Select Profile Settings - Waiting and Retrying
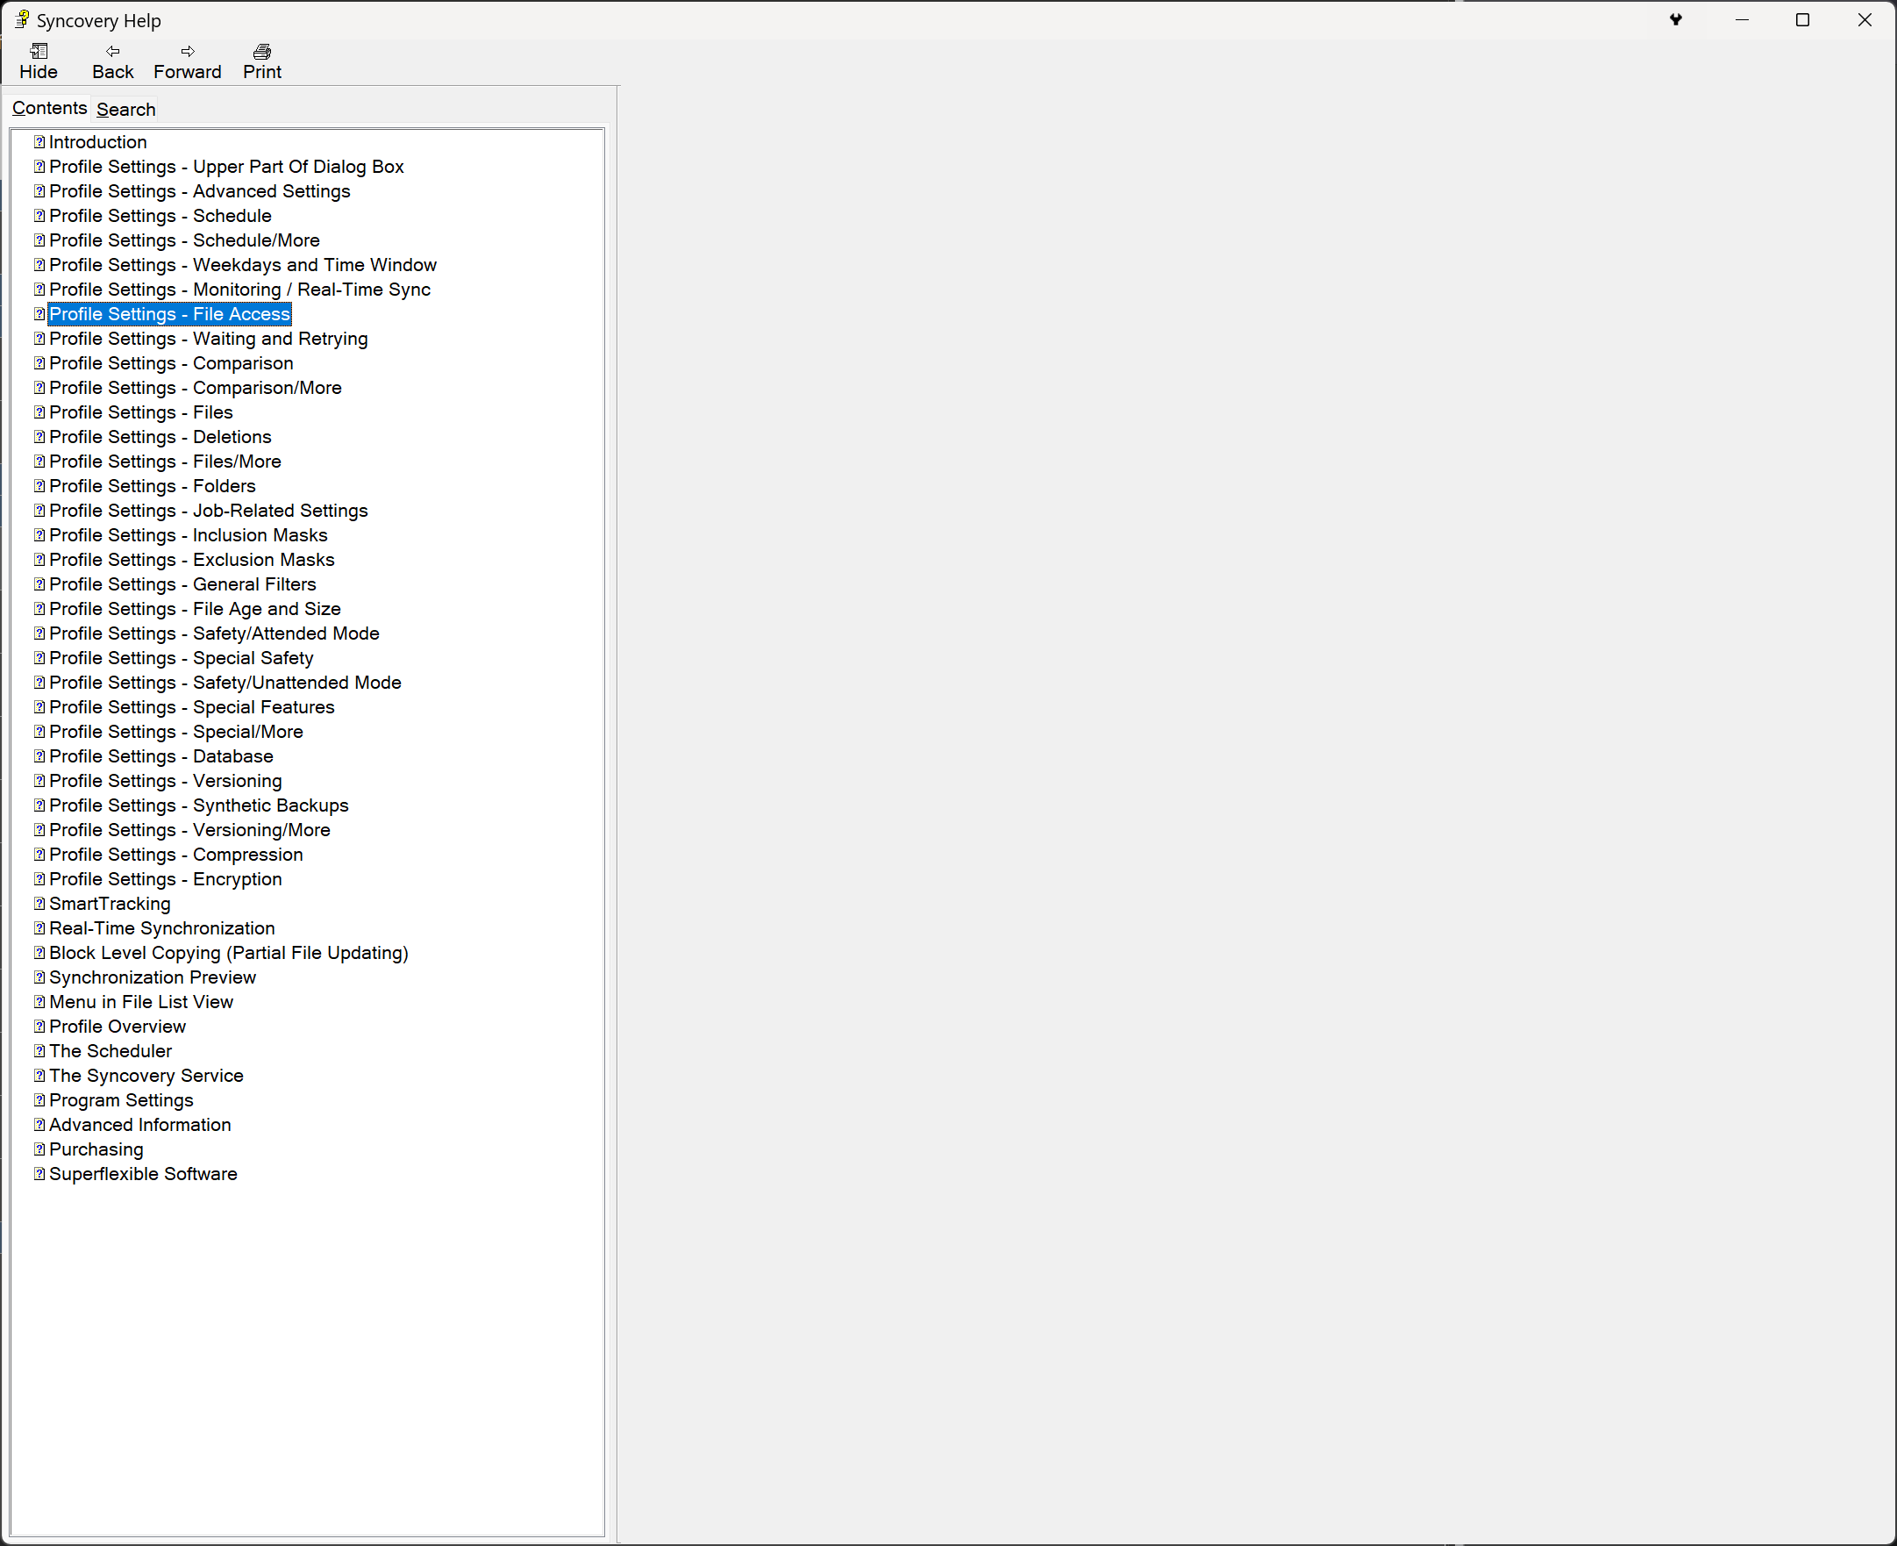Viewport: 1897px width, 1546px height. coord(209,340)
